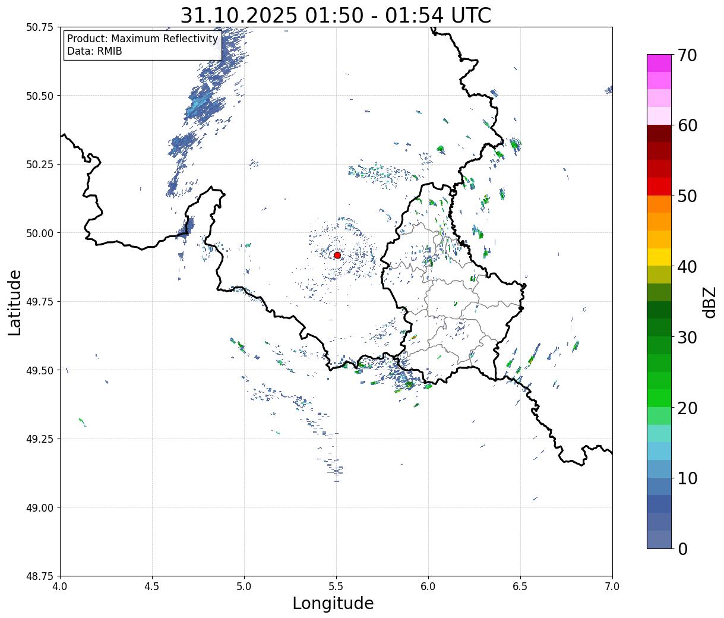Click the colorbar tick label 0
724x618 pixels.
point(682,548)
